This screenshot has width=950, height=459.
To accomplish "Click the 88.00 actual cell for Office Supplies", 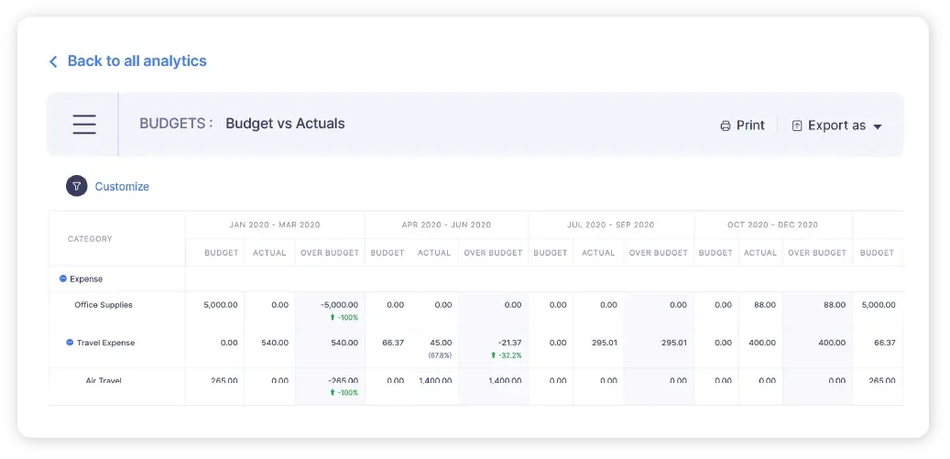I will 765,304.
